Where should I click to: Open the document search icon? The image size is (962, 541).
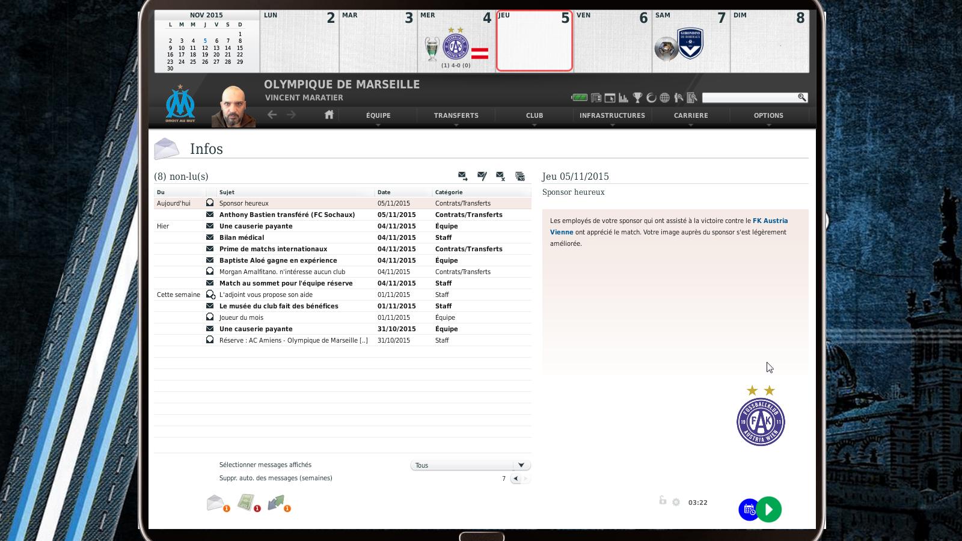click(691, 97)
